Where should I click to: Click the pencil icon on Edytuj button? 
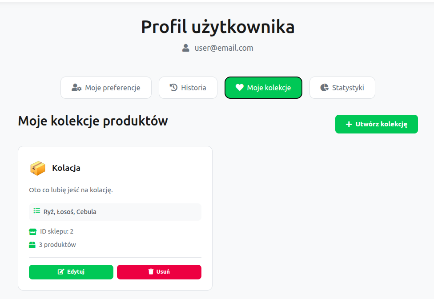[x=62, y=272]
